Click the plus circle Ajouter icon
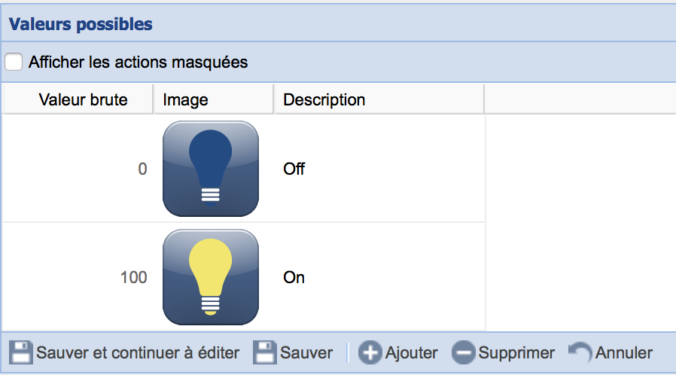The height and width of the screenshot is (375, 676). [370, 352]
